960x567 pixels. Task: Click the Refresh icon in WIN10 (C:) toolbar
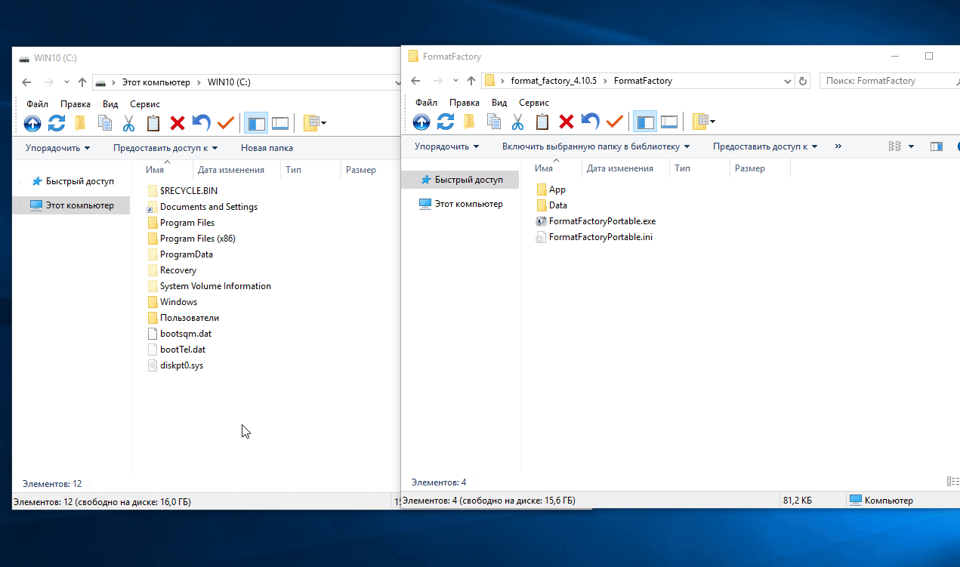point(57,123)
